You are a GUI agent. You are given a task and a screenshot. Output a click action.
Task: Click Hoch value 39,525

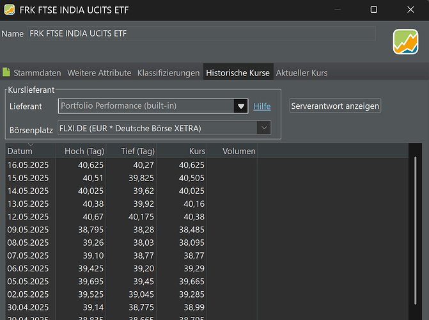91,294
